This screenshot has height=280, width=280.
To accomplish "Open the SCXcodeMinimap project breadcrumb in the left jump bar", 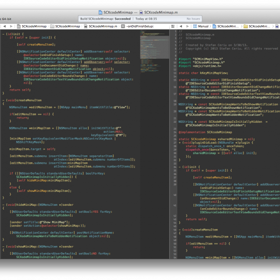I will tap(32, 26).
